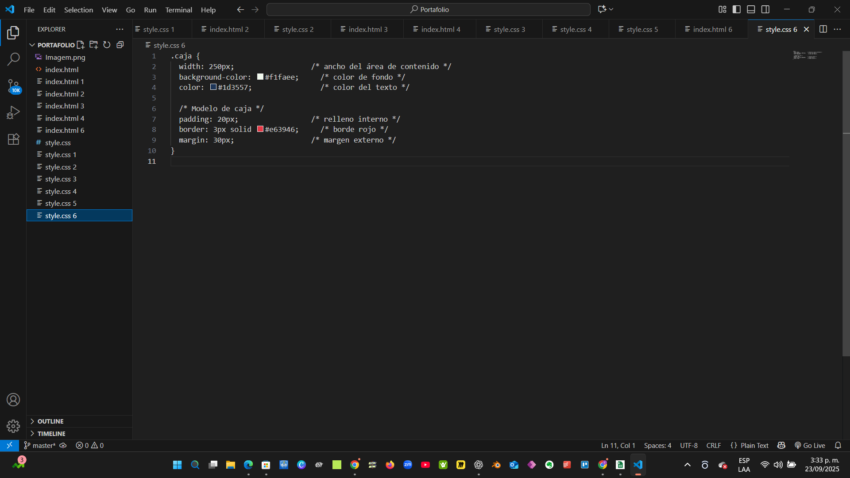Open the Explorer view in activity bar
Screen dimensions: 850x478
tap(13, 32)
